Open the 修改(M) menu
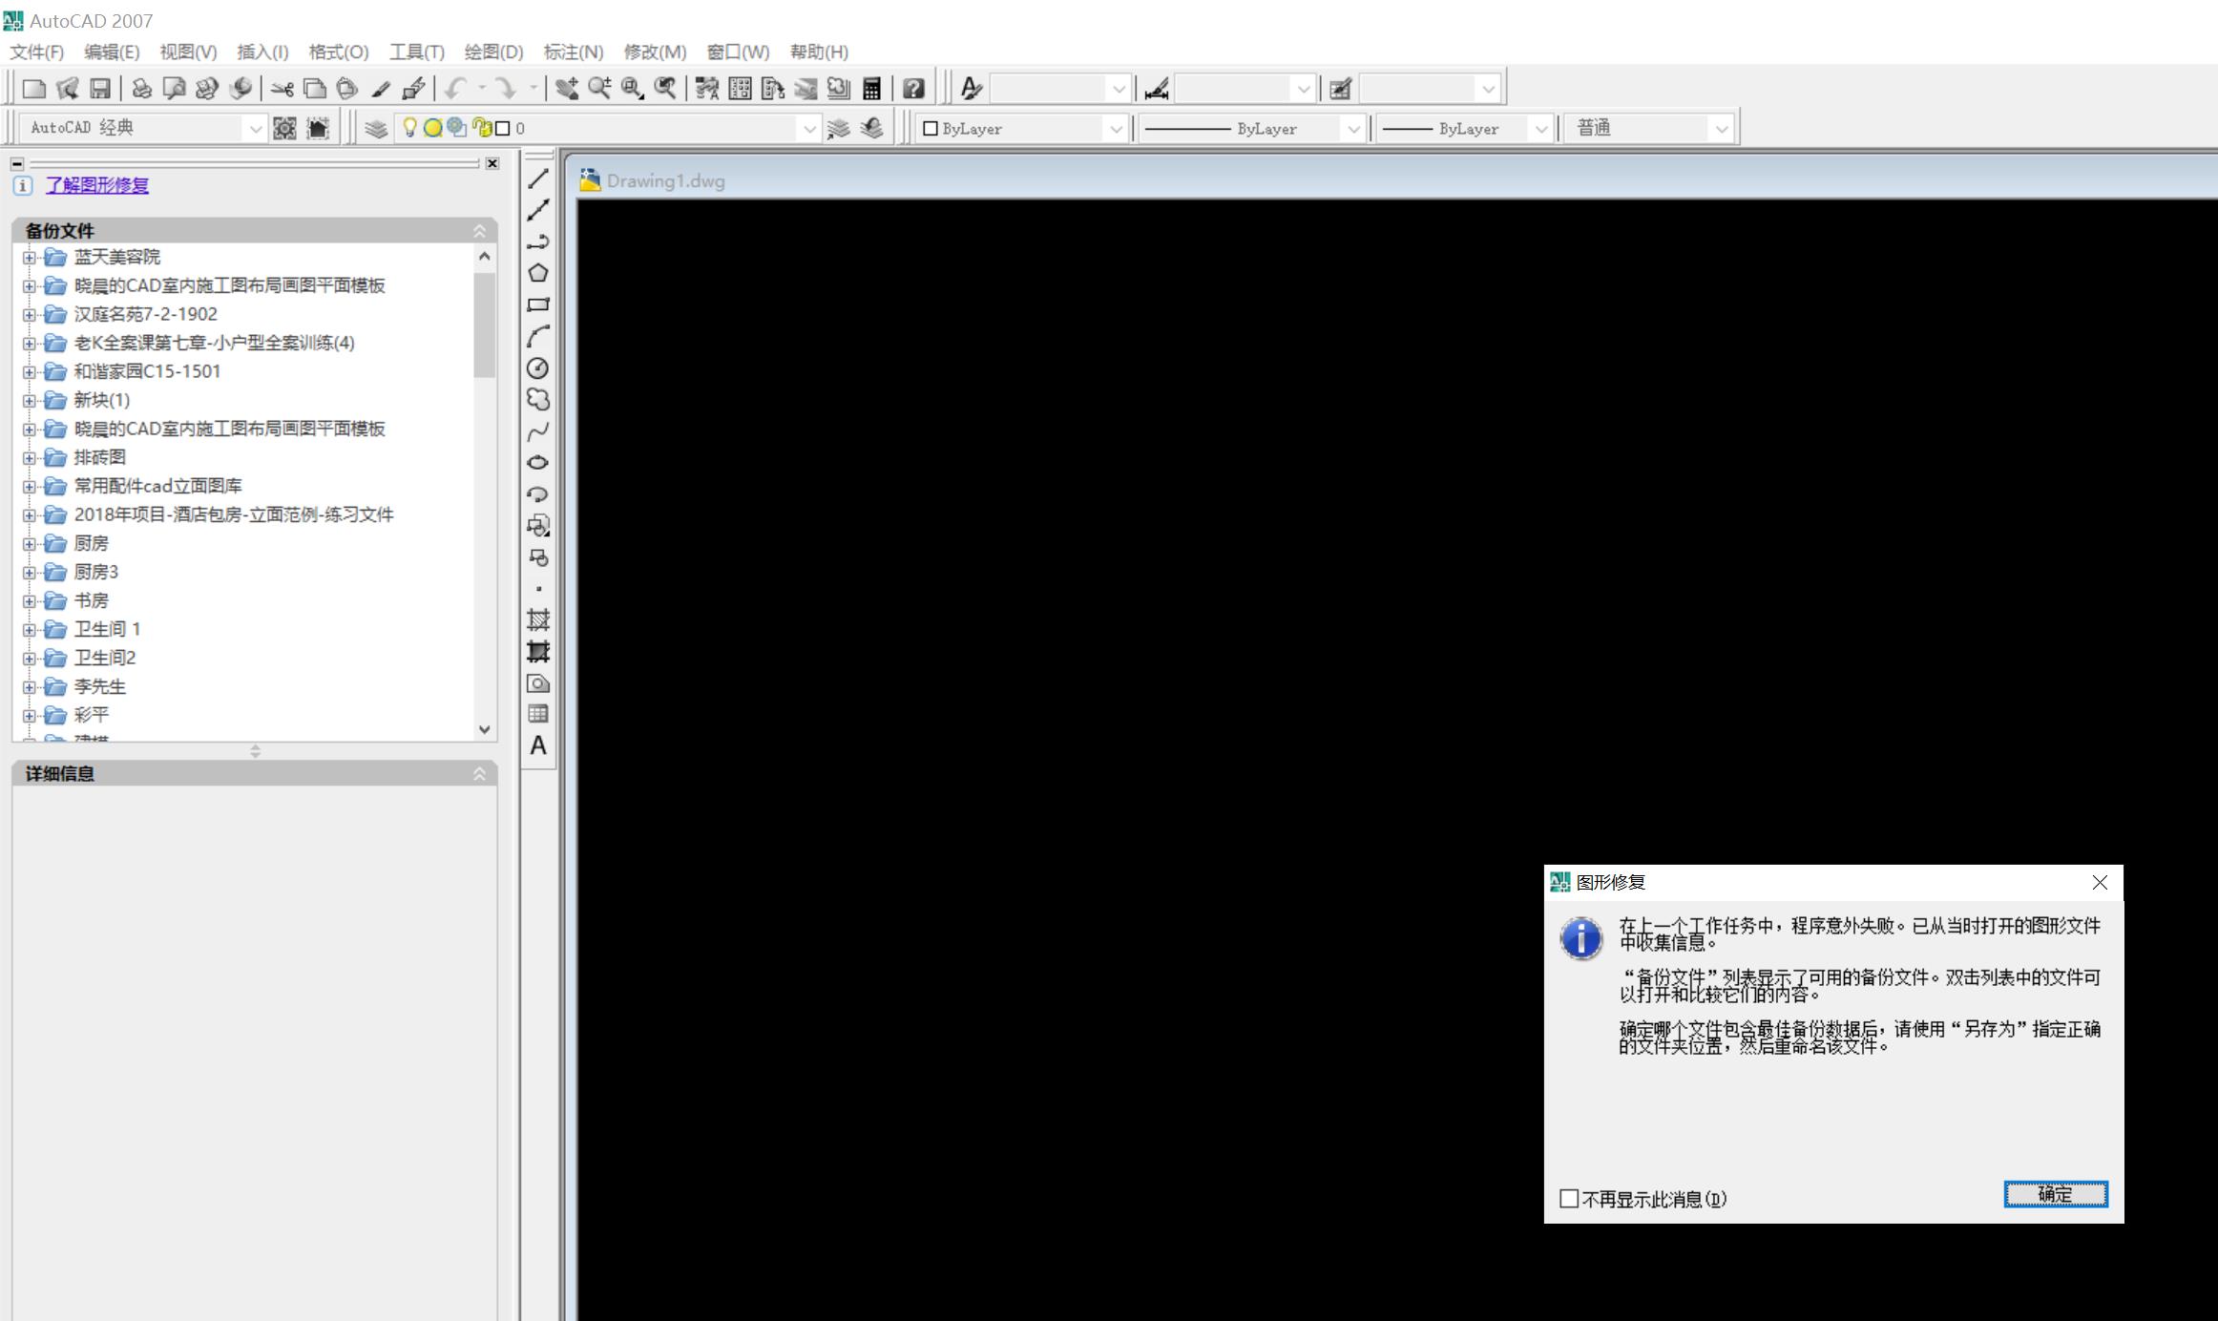This screenshot has height=1321, width=2218. pyautogui.click(x=655, y=52)
